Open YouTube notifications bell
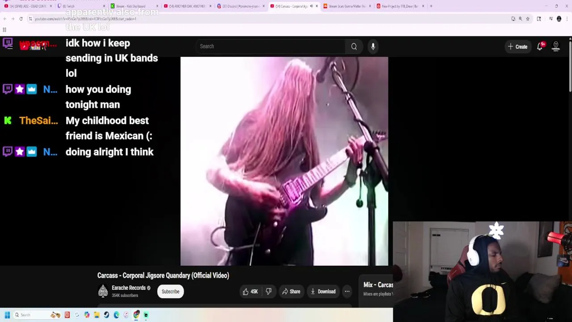Viewport: 572px width, 322px height. (540, 47)
